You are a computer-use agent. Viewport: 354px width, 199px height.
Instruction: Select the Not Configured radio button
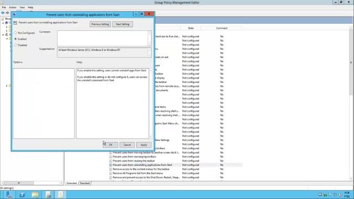tap(15, 33)
